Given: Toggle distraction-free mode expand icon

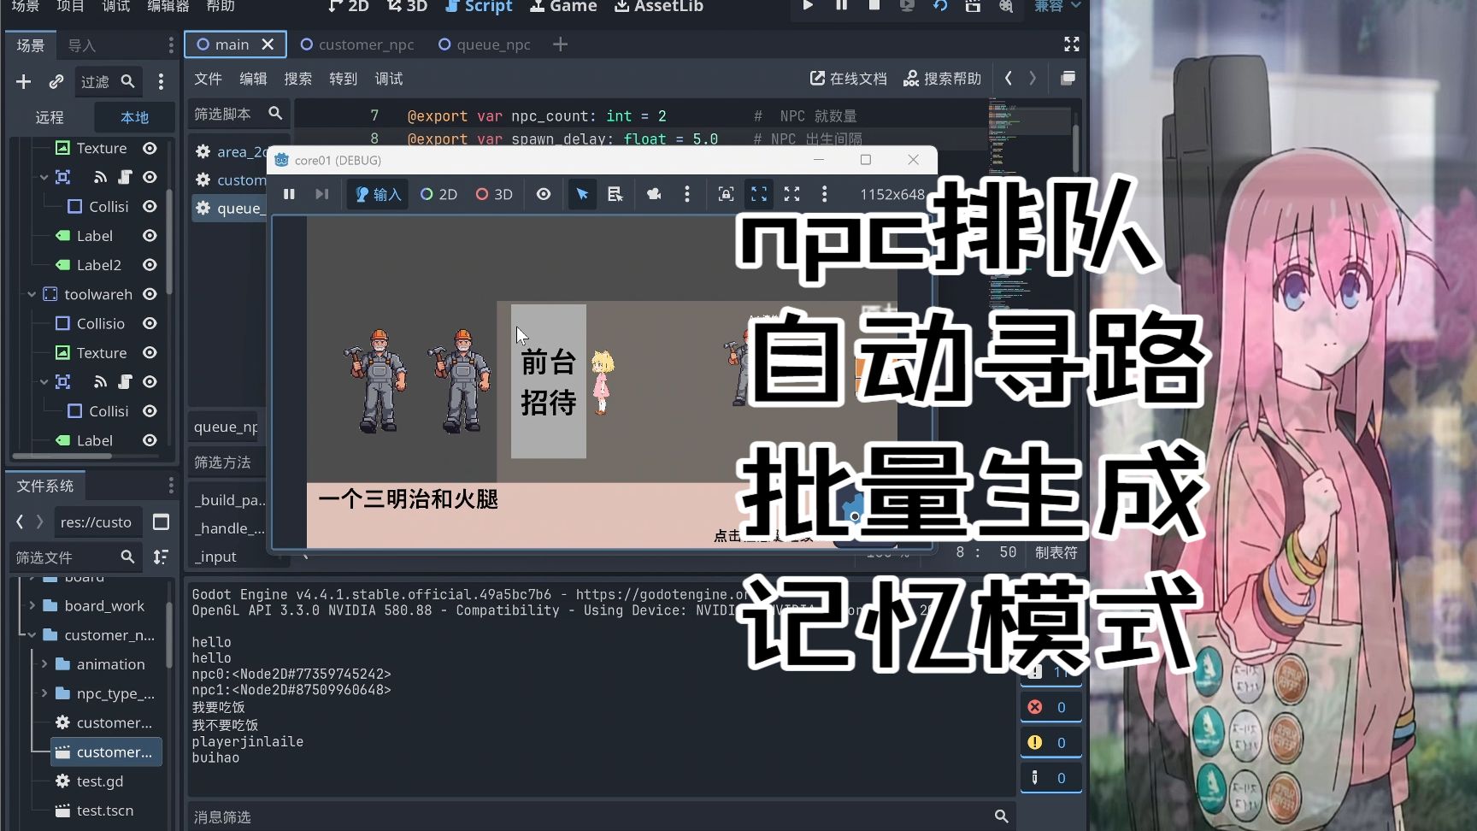Looking at the screenshot, I should tap(1072, 44).
